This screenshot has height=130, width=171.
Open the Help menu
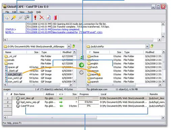38,12
